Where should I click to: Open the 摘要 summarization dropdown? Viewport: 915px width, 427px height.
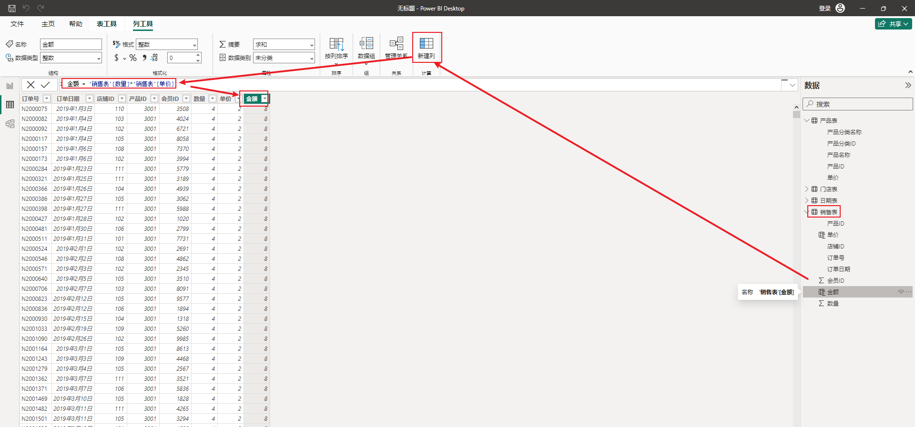(284, 44)
